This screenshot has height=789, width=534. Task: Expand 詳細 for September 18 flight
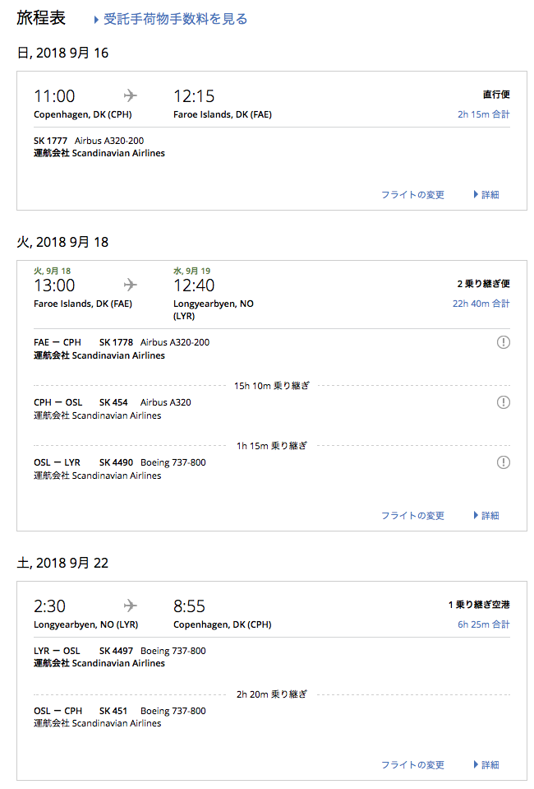486,516
